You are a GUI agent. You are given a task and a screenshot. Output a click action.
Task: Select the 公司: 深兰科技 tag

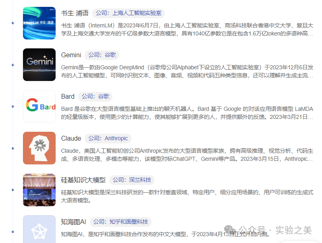132,180
